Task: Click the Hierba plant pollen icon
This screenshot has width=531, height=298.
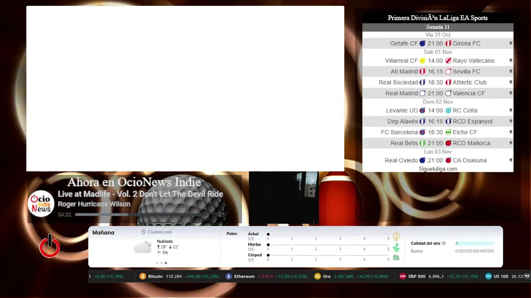Action: point(396,247)
